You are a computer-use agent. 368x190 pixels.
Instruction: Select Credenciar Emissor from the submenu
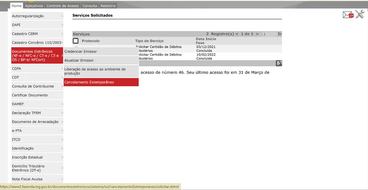[x=101, y=51]
